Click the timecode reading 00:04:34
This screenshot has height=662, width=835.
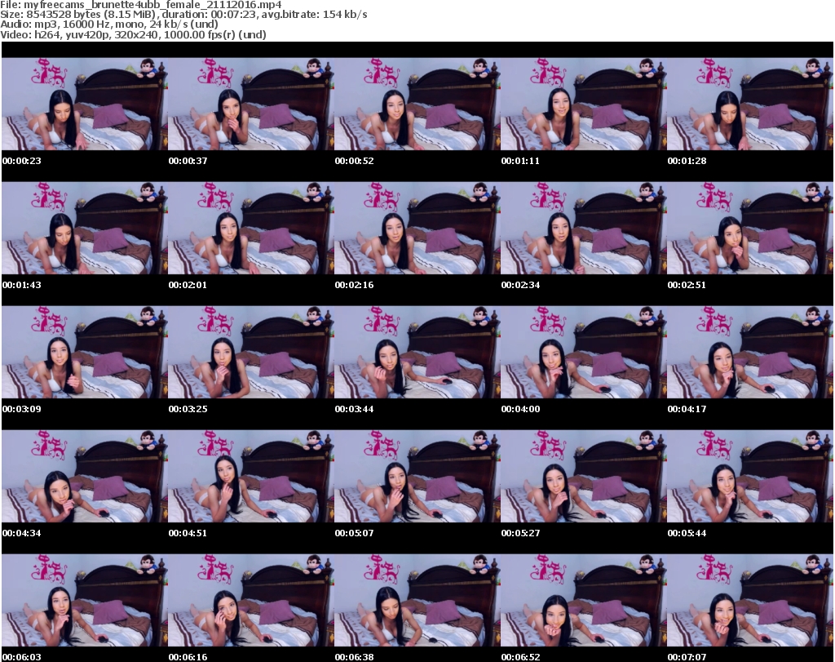pos(22,533)
